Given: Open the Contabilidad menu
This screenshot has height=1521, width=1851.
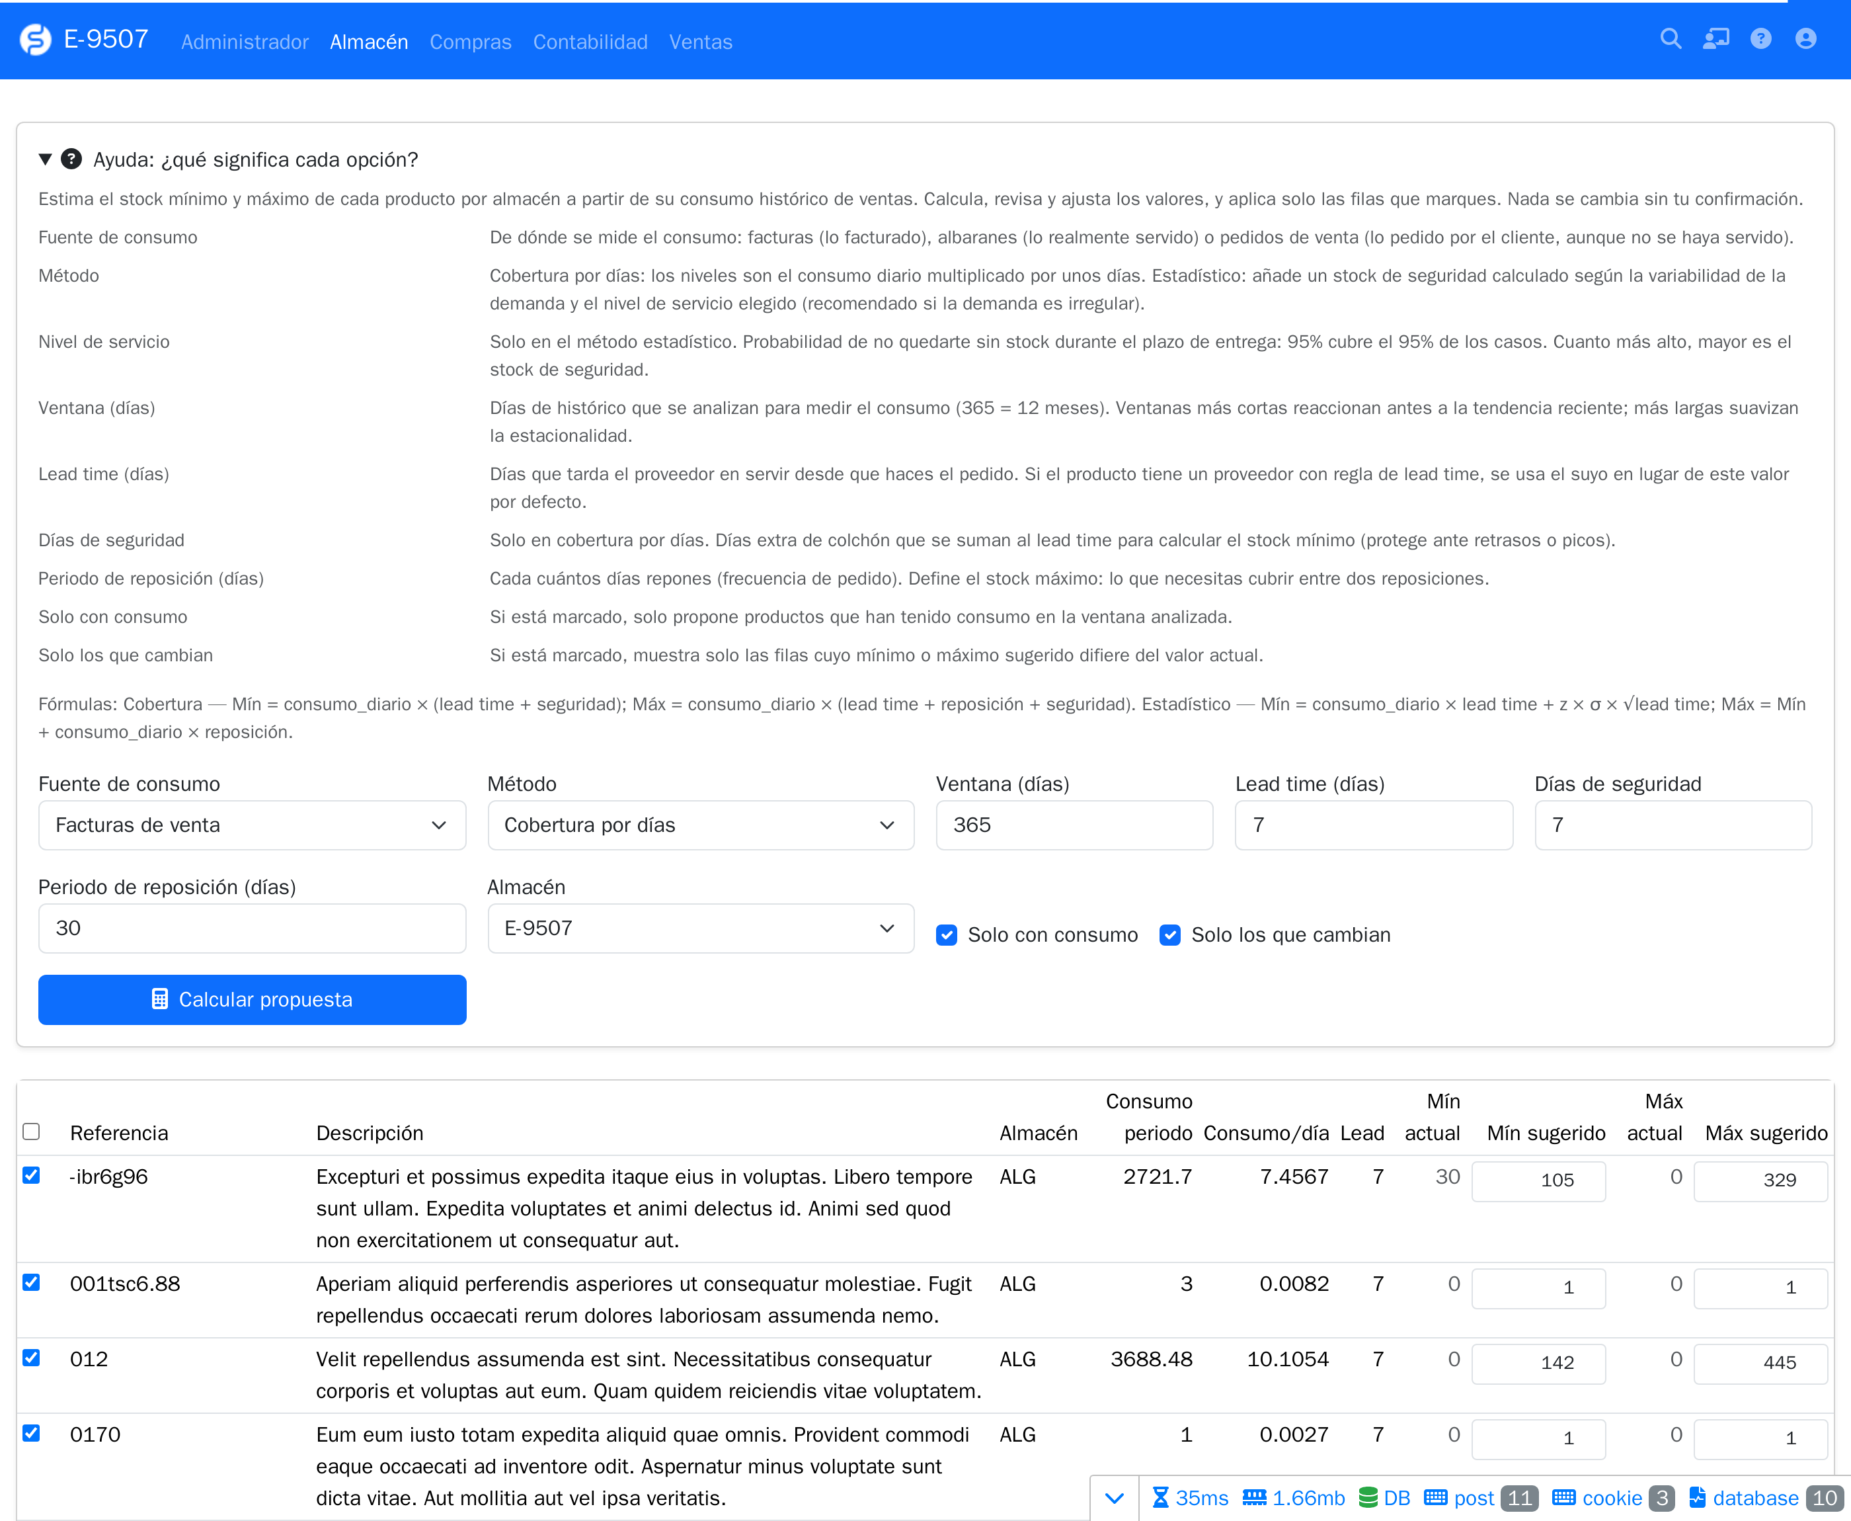Looking at the screenshot, I should (x=590, y=42).
